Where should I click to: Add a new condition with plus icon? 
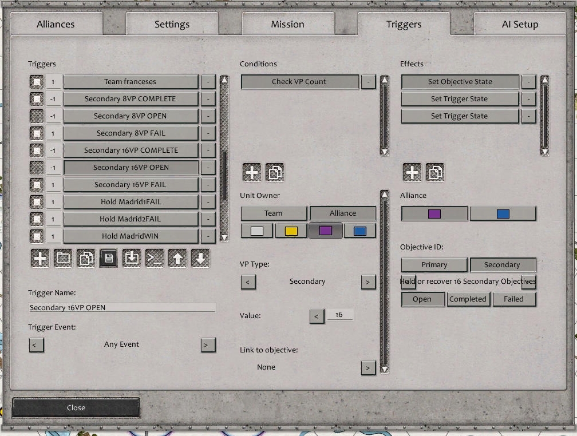coord(252,173)
